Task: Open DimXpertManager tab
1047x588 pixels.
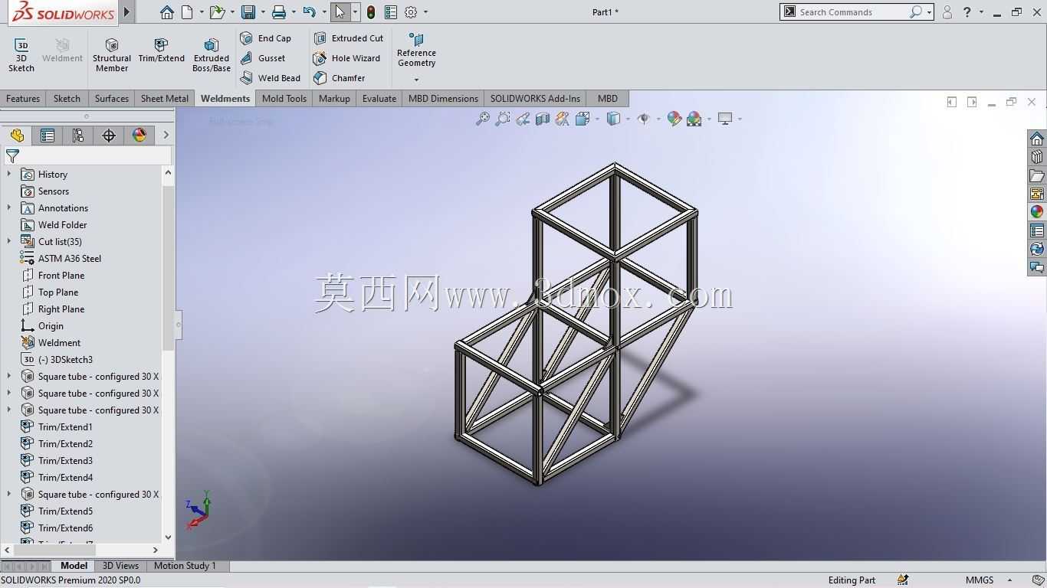Action: click(x=109, y=136)
